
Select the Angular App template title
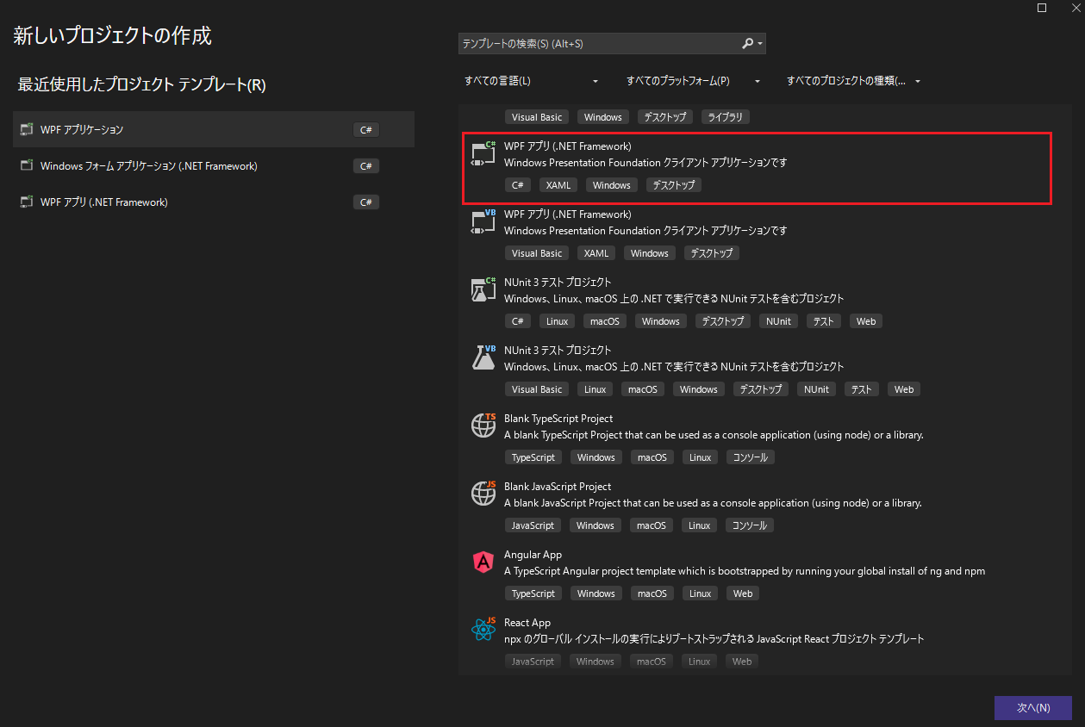pos(533,555)
